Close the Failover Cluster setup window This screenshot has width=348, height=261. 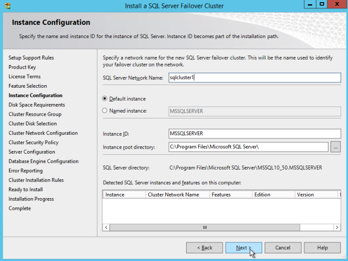click(337, 4)
